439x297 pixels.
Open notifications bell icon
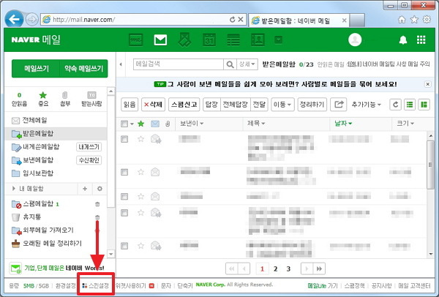click(403, 40)
